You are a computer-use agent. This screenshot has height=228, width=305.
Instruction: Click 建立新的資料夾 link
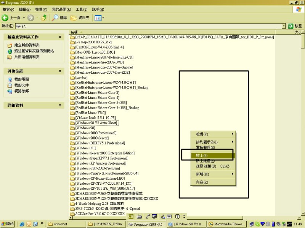27,45
